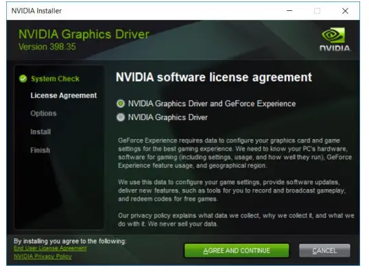Choose the NVIDIA Graphics Driver only radio button
369x272 pixels.
pos(121,117)
